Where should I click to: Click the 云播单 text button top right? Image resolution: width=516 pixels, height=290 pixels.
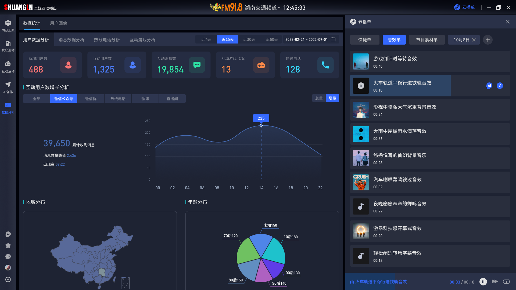pos(468,7)
